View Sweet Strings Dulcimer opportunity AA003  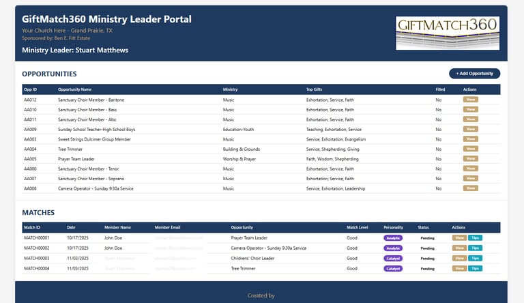471,139
